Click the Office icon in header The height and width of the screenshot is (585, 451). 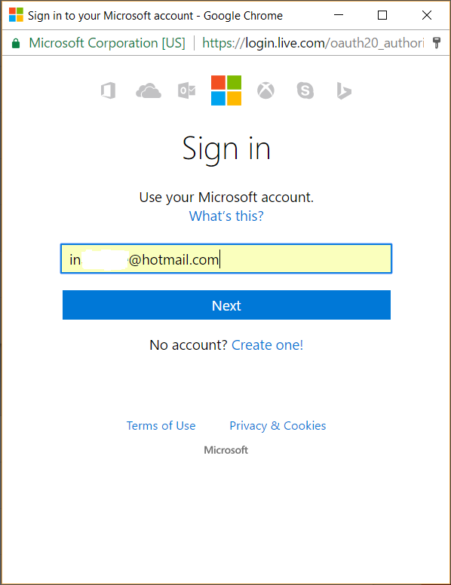tap(109, 90)
